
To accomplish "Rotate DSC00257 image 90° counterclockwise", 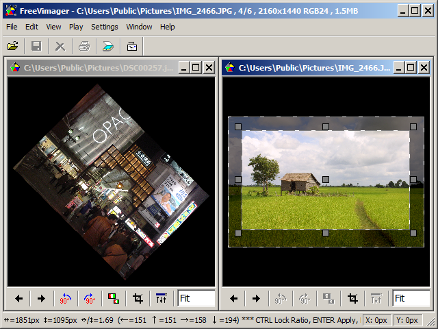I will click(66, 299).
